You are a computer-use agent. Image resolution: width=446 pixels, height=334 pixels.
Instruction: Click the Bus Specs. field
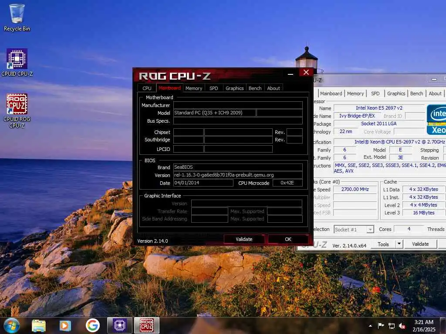[238, 121]
